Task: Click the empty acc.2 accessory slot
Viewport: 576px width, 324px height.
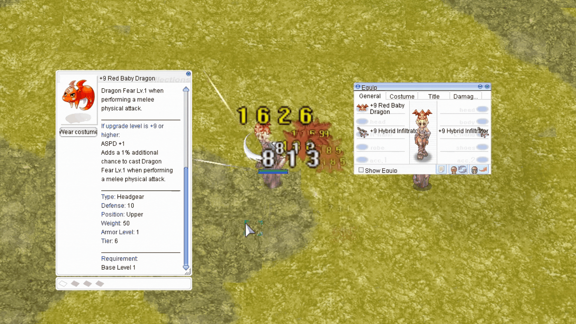Action: pos(482,160)
